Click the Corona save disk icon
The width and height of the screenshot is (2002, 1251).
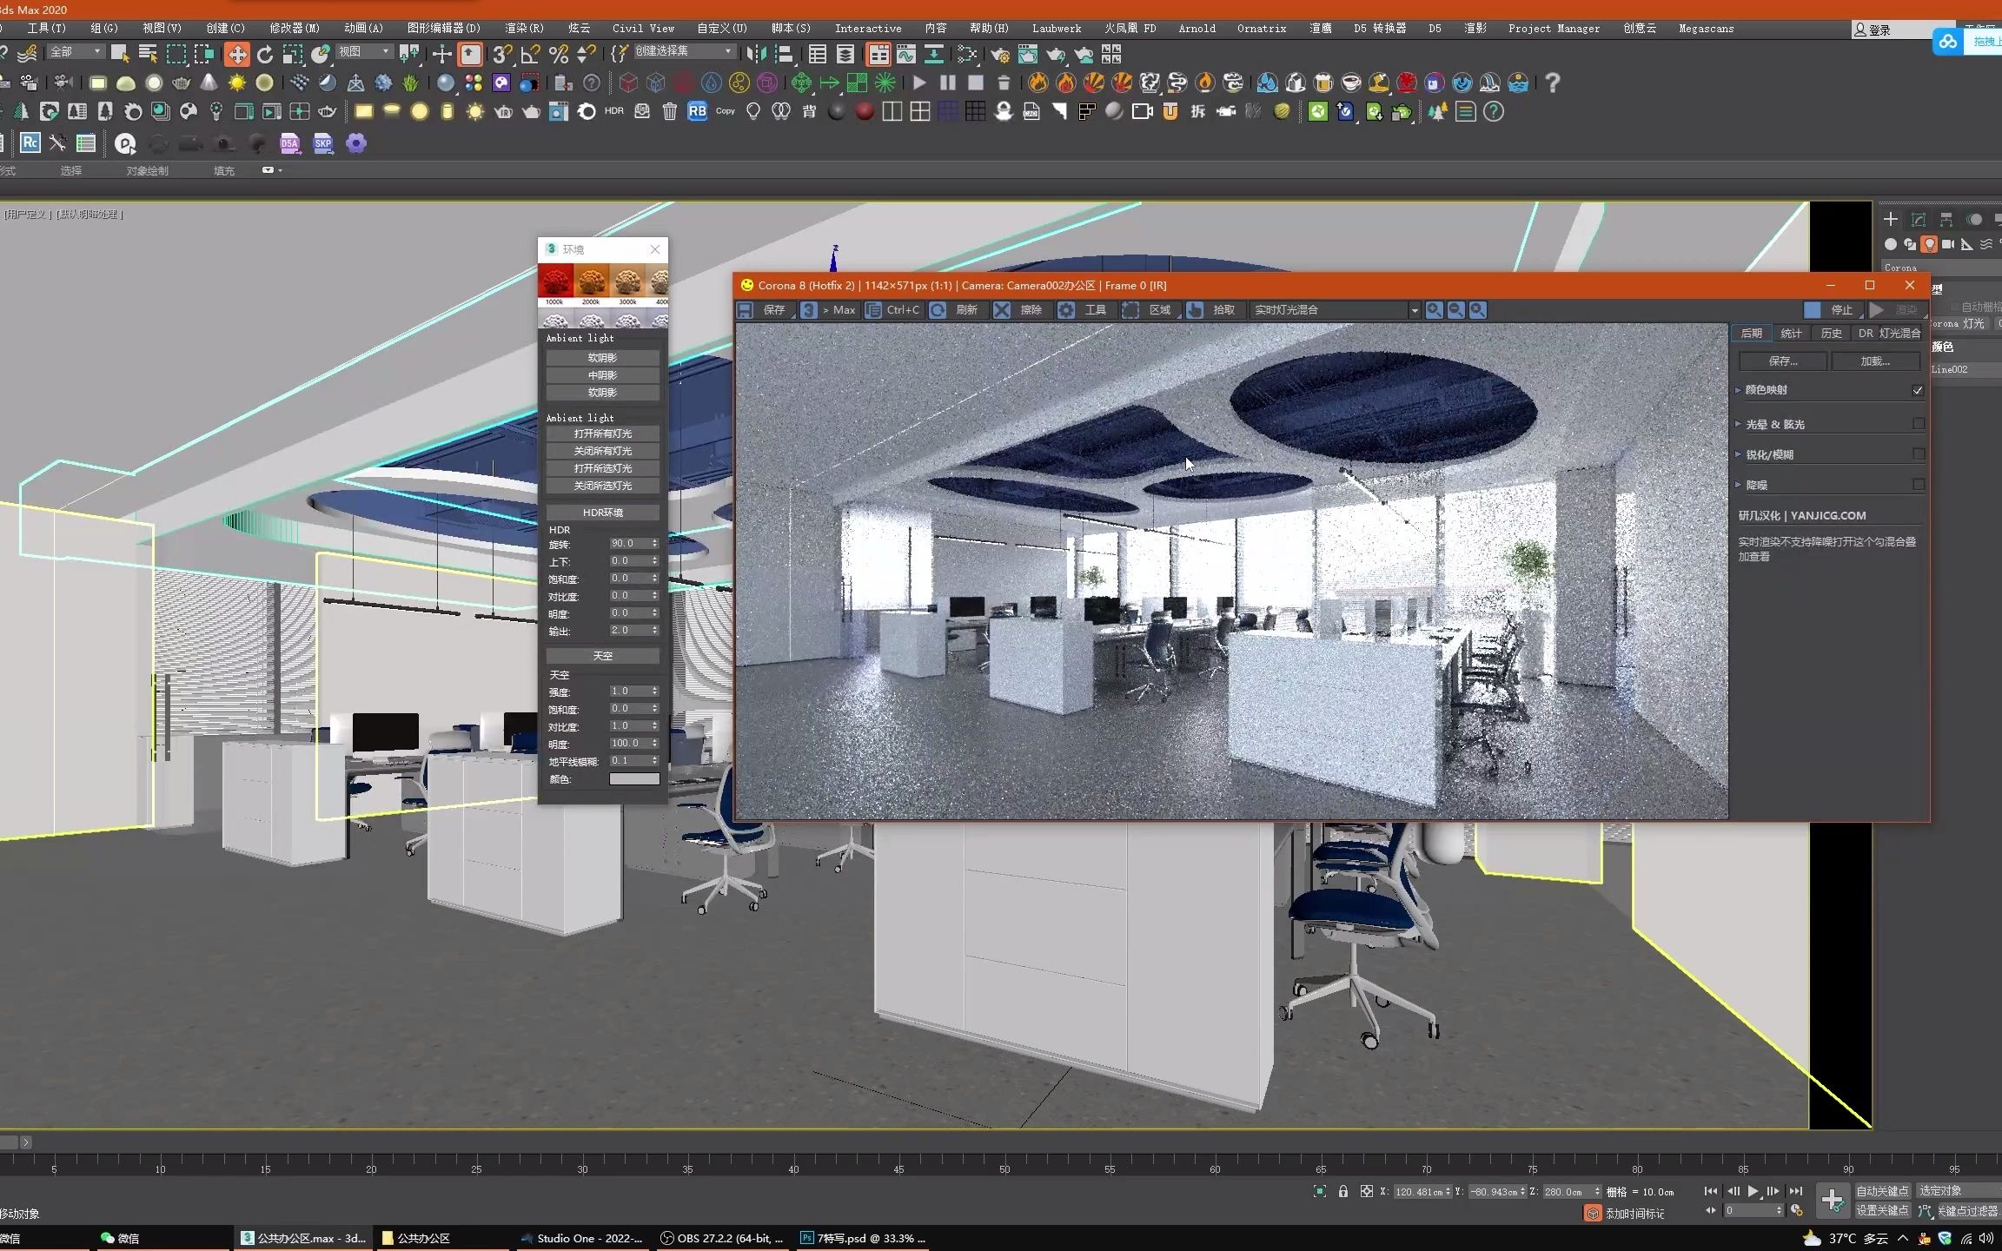[745, 310]
